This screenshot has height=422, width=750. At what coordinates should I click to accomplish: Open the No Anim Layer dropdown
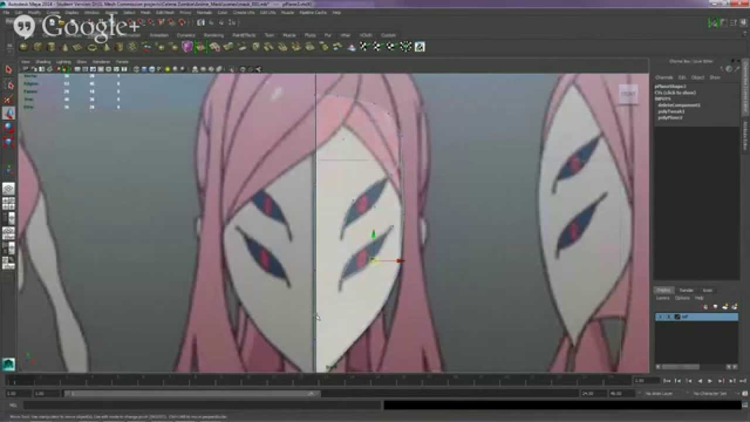click(x=660, y=394)
